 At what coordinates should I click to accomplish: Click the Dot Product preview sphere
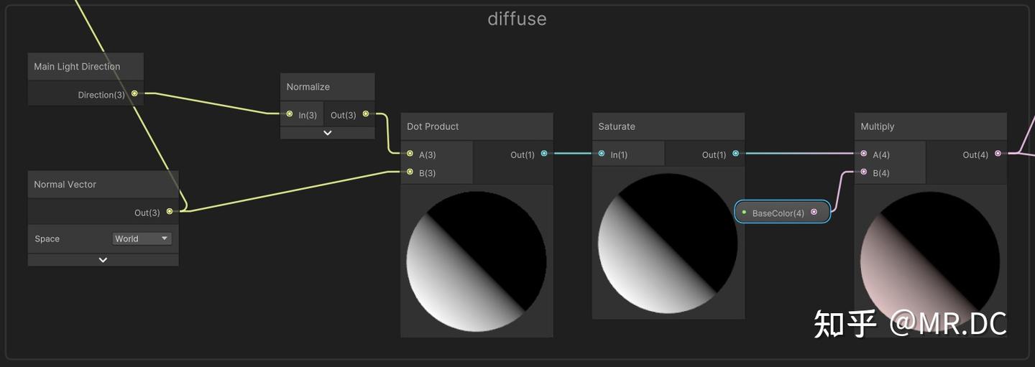point(477,261)
